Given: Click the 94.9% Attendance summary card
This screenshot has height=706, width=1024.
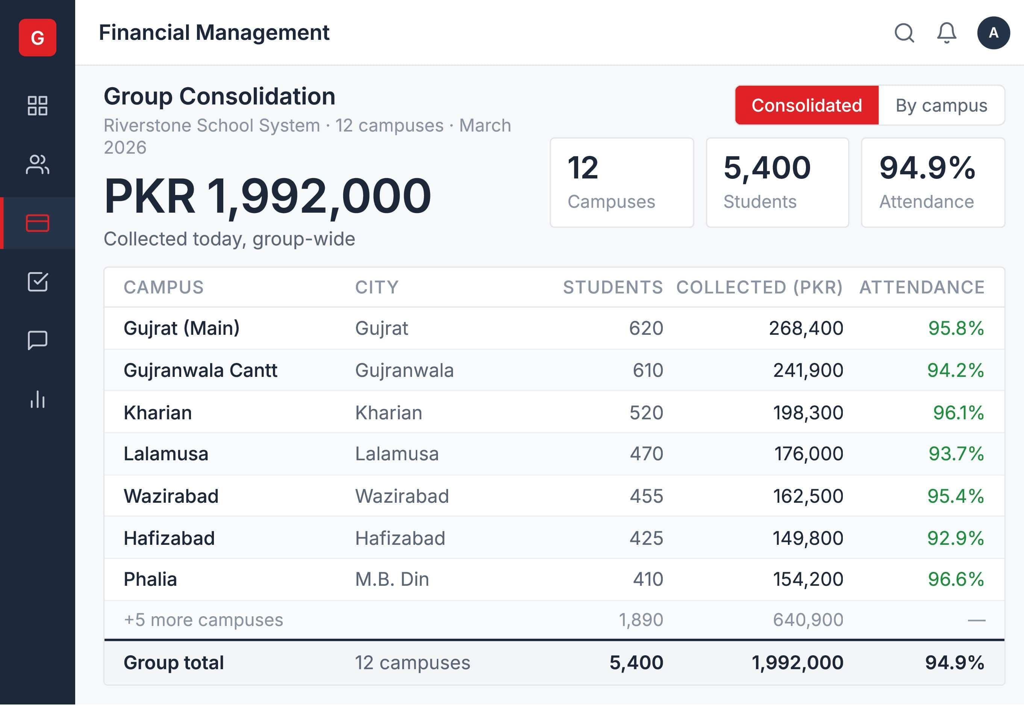Looking at the screenshot, I should click(x=933, y=183).
